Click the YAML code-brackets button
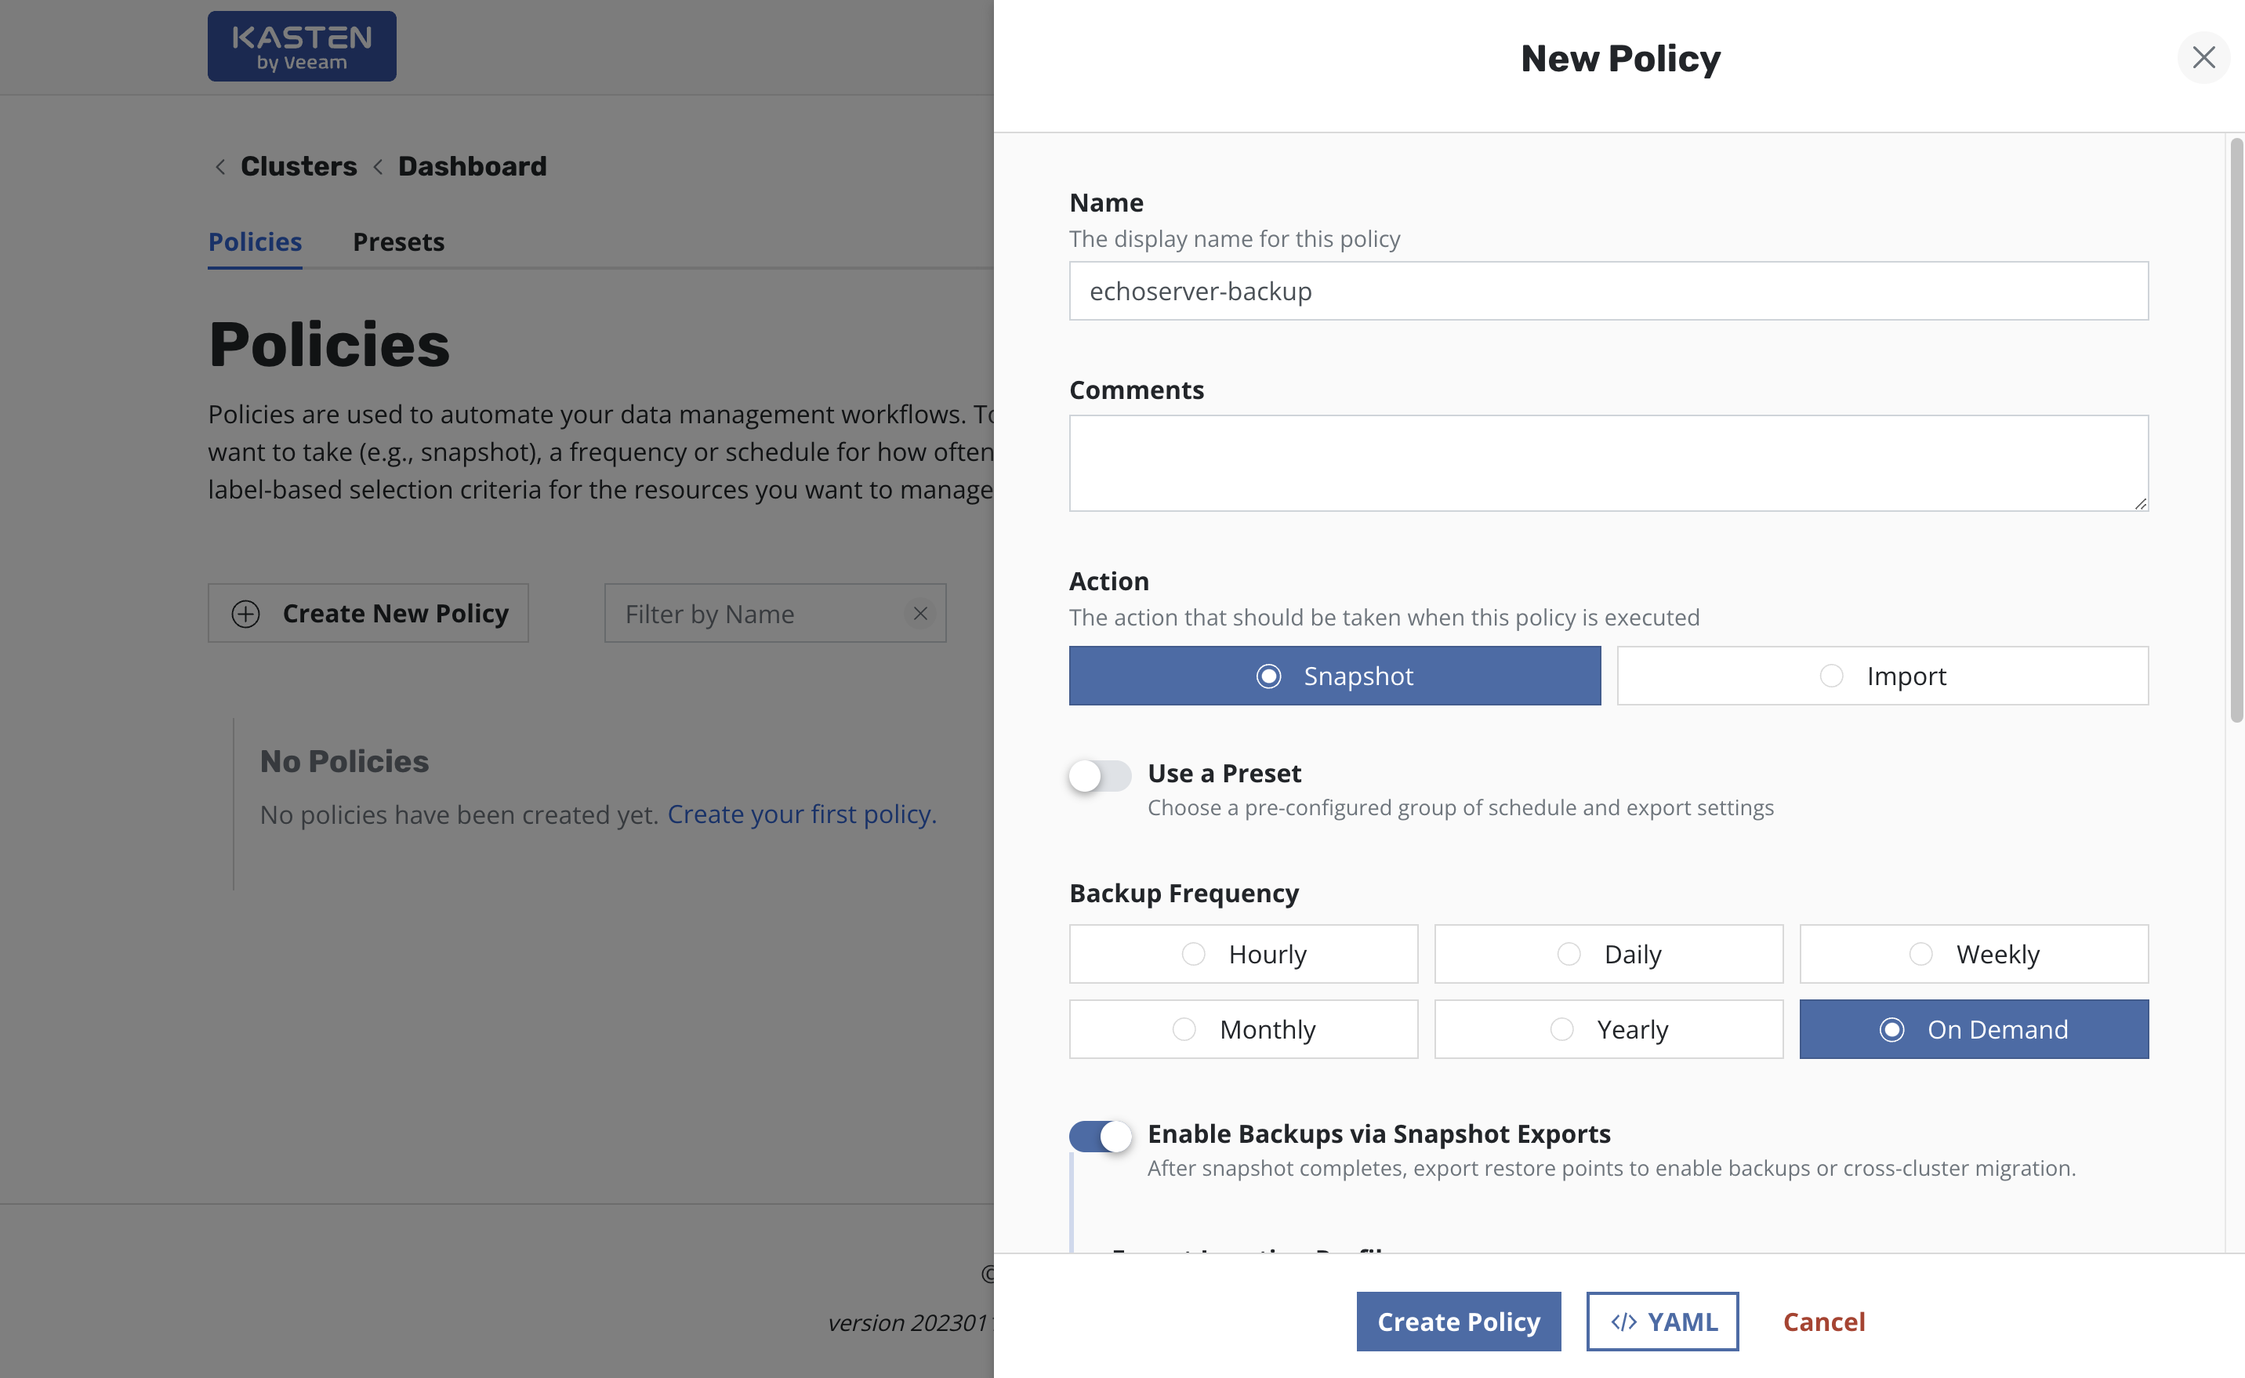 pyautogui.click(x=1662, y=1321)
